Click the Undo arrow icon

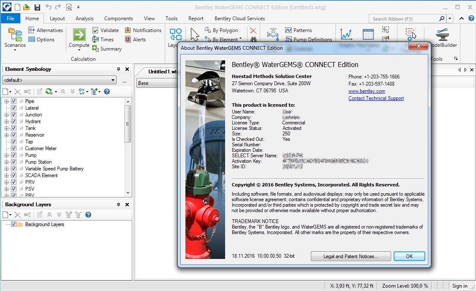pos(48,7)
